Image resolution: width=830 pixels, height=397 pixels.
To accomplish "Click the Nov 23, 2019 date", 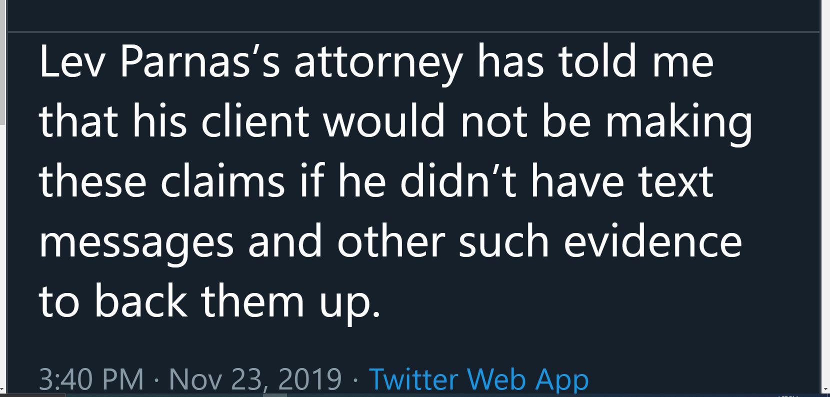I will click(255, 379).
